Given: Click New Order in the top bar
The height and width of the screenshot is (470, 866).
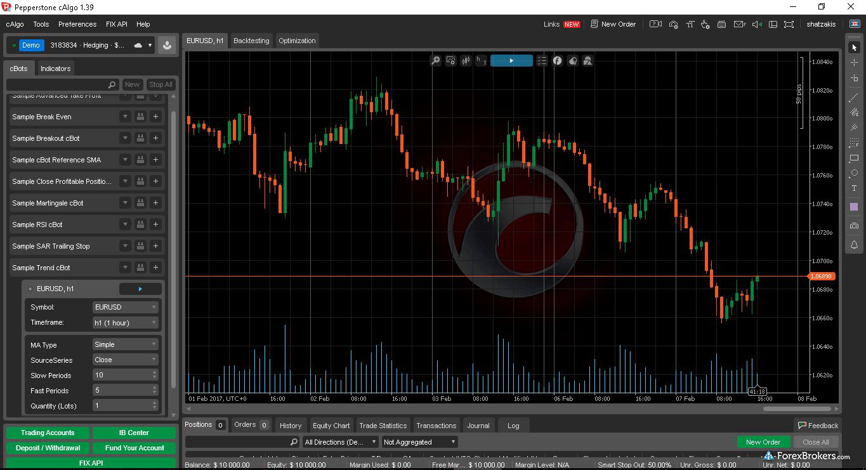Looking at the screenshot, I should point(613,24).
